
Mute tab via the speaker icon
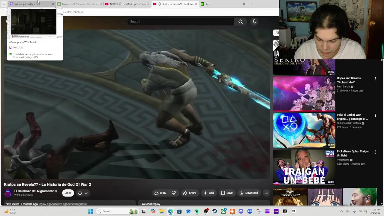coord(159,4)
